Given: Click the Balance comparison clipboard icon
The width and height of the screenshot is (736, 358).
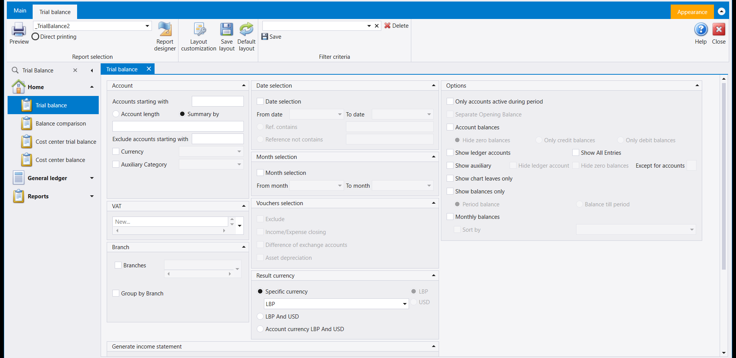Looking at the screenshot, I should (27, 123).
